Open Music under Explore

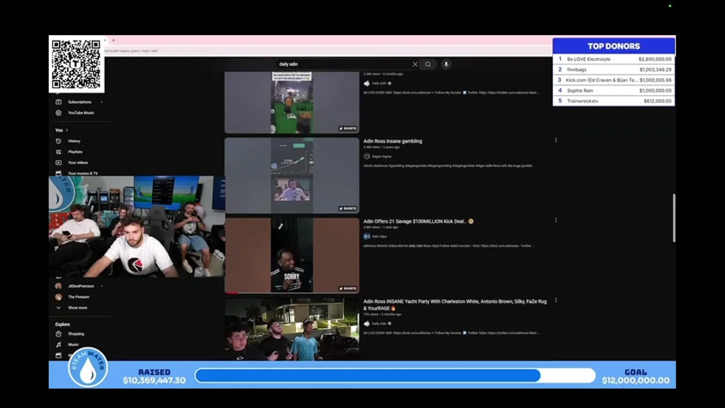[73, 345]
